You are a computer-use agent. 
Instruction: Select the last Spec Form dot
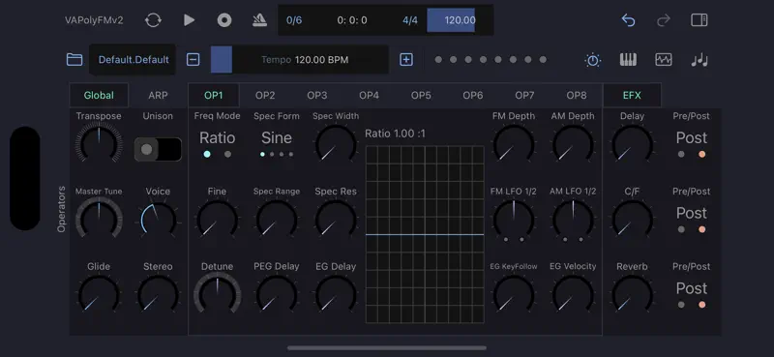(291, 154)
